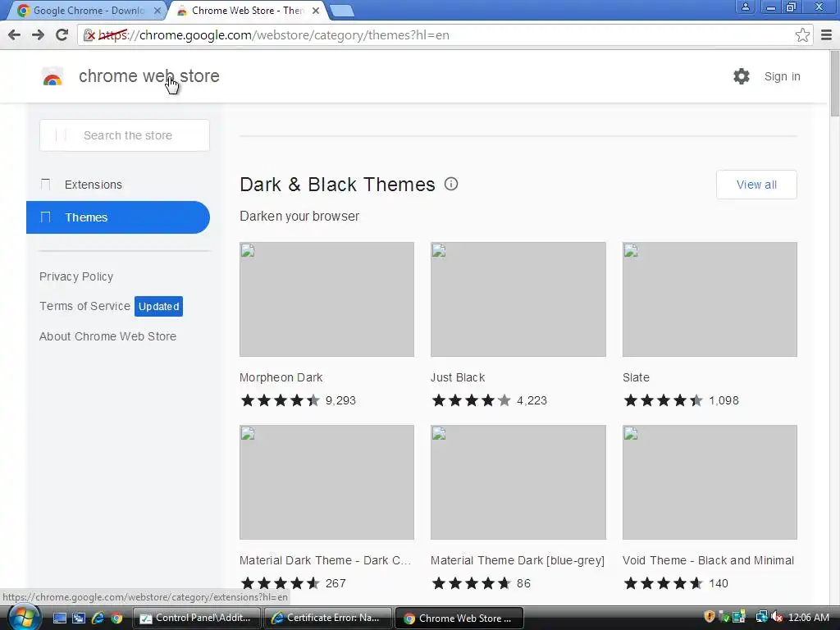This screenshot has height=630, width=840.
Task: Launch Internet Explorer from quick launch
Action: point(98,619)
